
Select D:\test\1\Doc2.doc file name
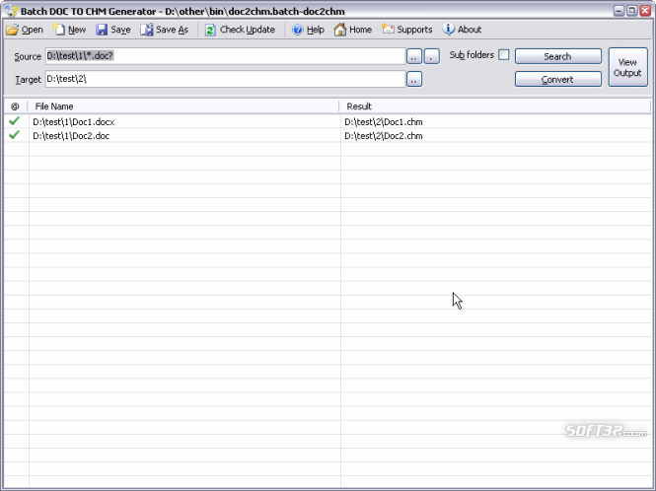click(x=71, y=136)
